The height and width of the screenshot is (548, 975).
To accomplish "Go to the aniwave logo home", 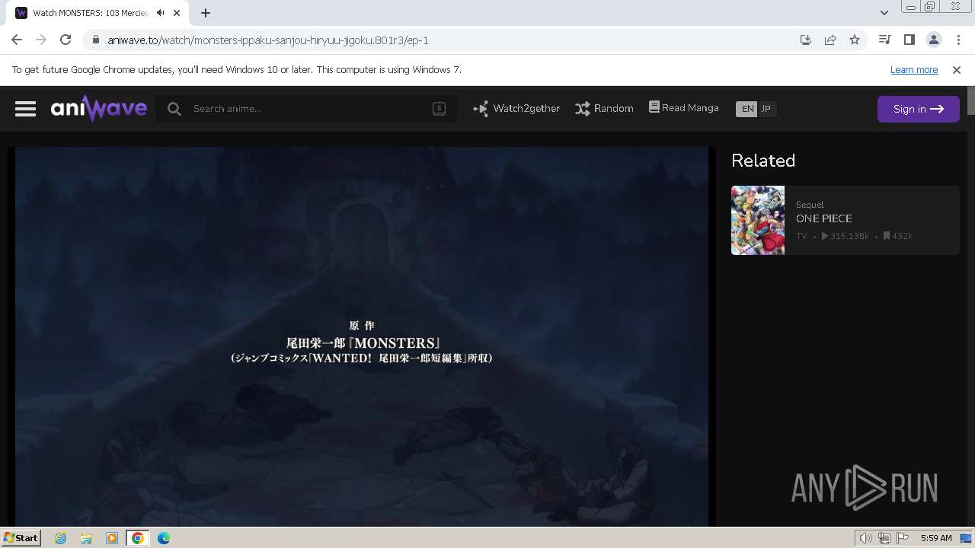I will 98,109.
